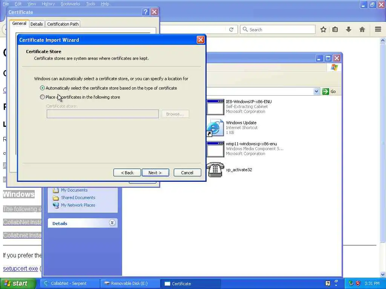
Task: Open Firefox Help menu
Action: tap(105, 4)
